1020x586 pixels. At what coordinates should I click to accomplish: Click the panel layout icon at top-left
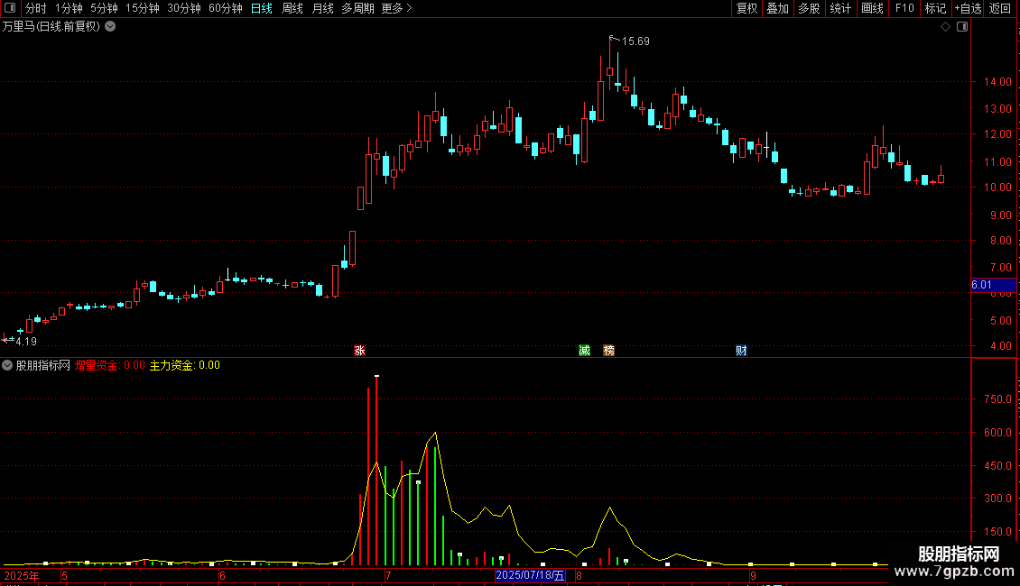click(x=10, y=8)
